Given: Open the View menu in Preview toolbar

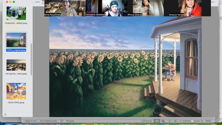Looking at the screenshot, I should tap(37, 2).
